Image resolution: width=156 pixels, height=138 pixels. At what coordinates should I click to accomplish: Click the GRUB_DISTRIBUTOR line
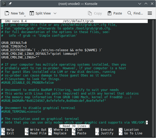tap(52, 50)
